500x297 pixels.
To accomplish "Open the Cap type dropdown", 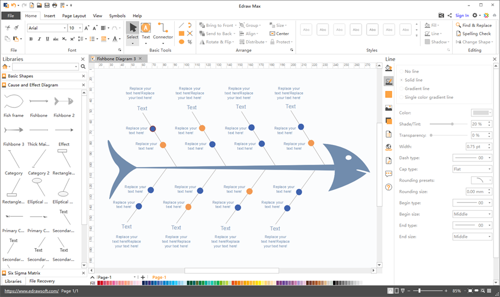I will point(472,169).
